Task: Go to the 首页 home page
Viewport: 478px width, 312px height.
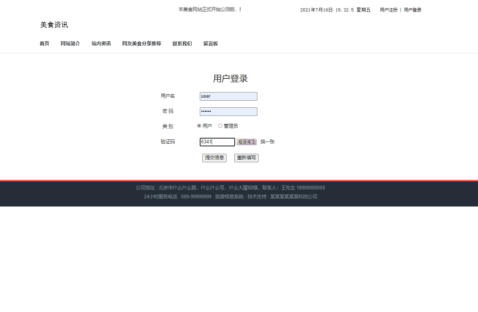Action: 44,43
